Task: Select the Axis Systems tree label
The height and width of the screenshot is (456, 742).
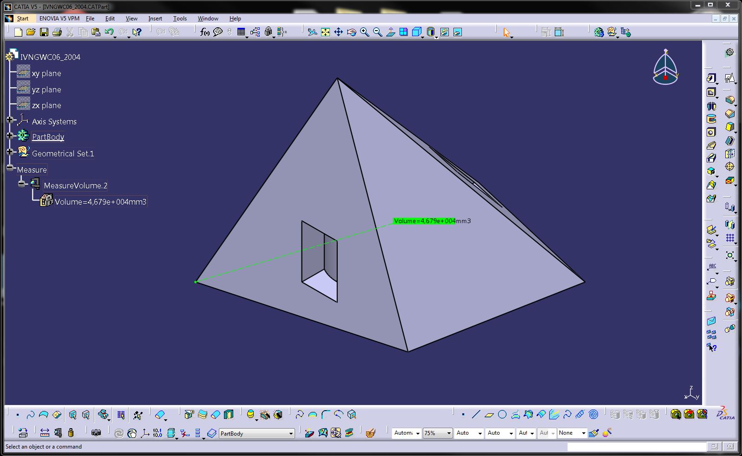Action: [x=54, y=122]
